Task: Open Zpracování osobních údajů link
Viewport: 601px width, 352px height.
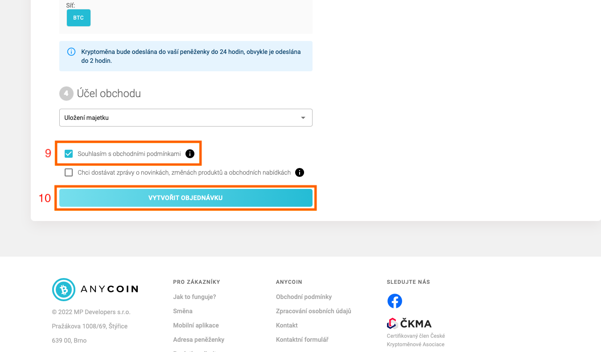Action: pos(313,311)
